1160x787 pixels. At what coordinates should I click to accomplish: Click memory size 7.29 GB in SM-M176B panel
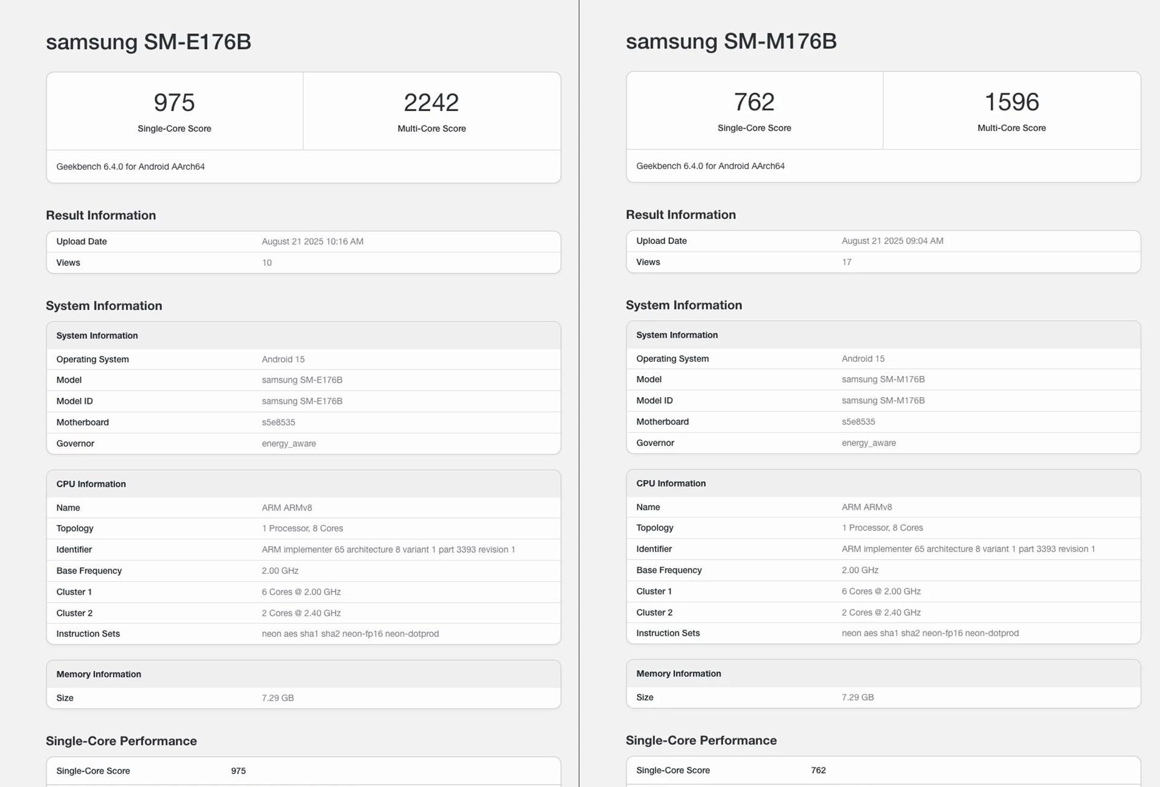[858, 697]
